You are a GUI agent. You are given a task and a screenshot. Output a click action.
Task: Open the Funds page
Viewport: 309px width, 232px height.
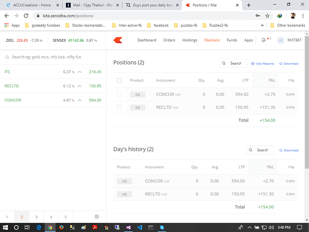pyautogui.click(x=232, y=40)
